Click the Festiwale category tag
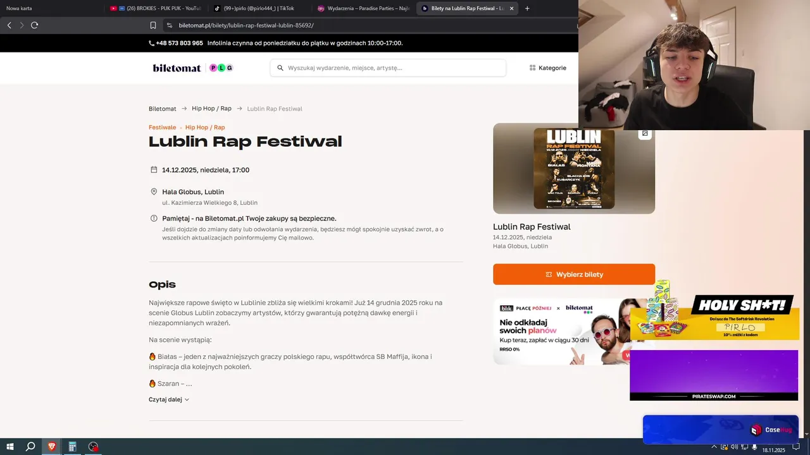The image size is (810, 455). click(x=163, y=127)
